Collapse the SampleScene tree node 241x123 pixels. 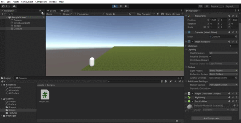coord(7,17)
